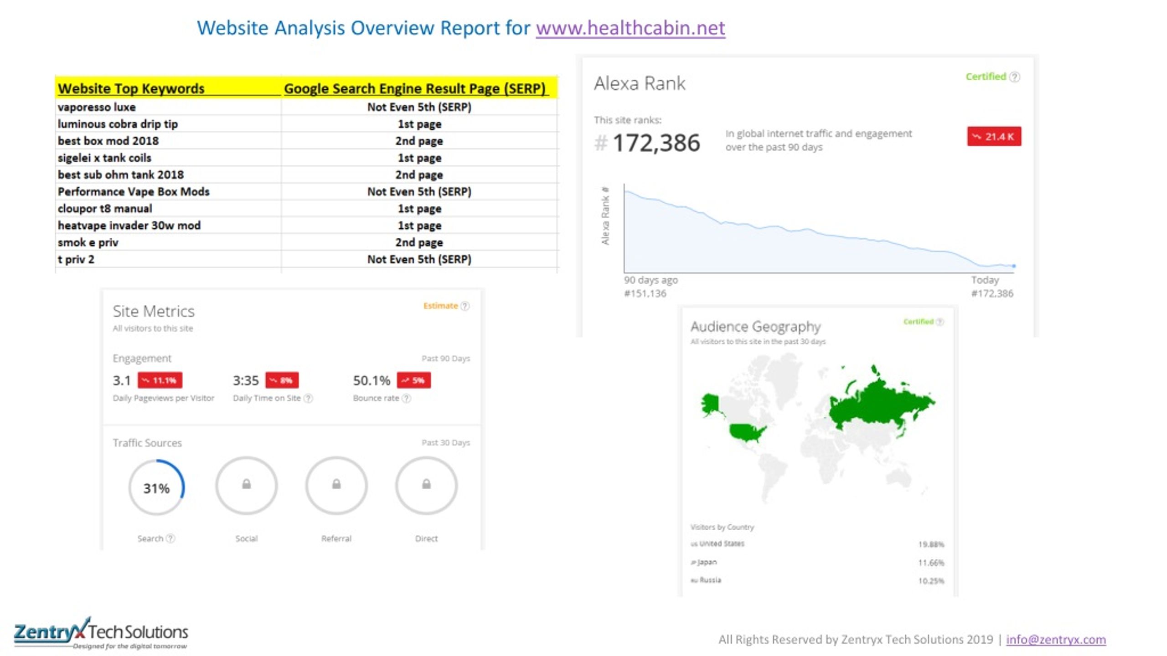This screenshot has width=1167, height=656.
Task: Click the help icon next to Bounce rate
Action: [x=407, y=399]
